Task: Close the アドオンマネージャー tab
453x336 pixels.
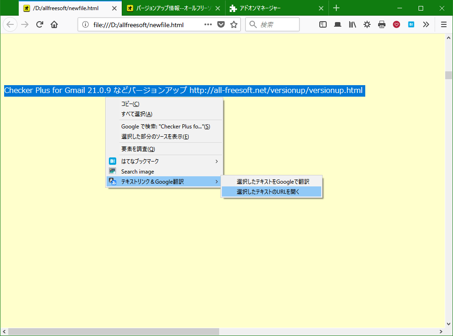Action: 321,8
